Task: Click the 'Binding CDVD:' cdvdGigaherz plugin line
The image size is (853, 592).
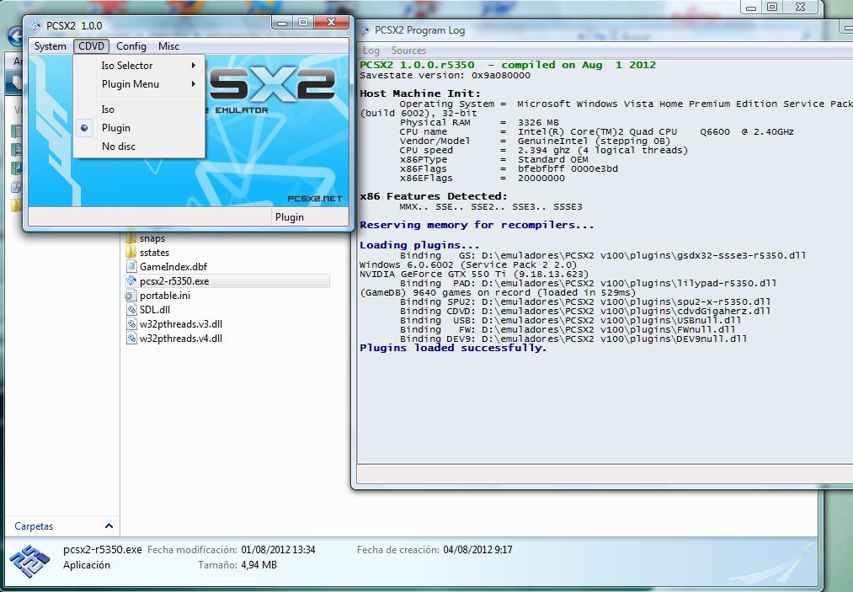Action: point(585,311)
